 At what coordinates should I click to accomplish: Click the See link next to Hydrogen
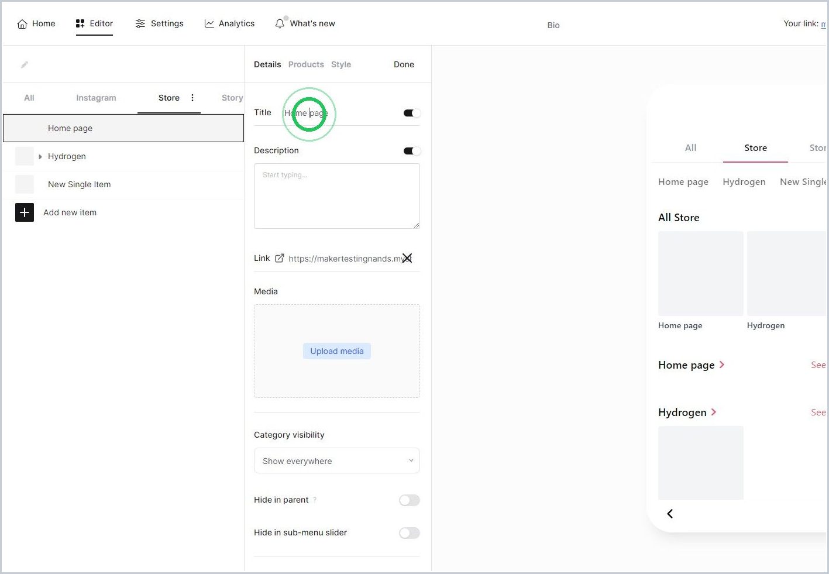818,412
